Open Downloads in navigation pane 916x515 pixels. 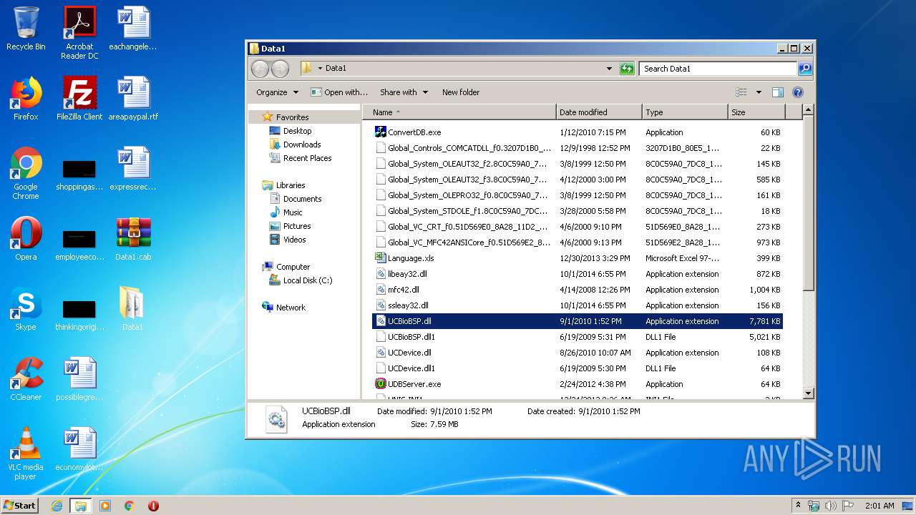click(295, 144)
